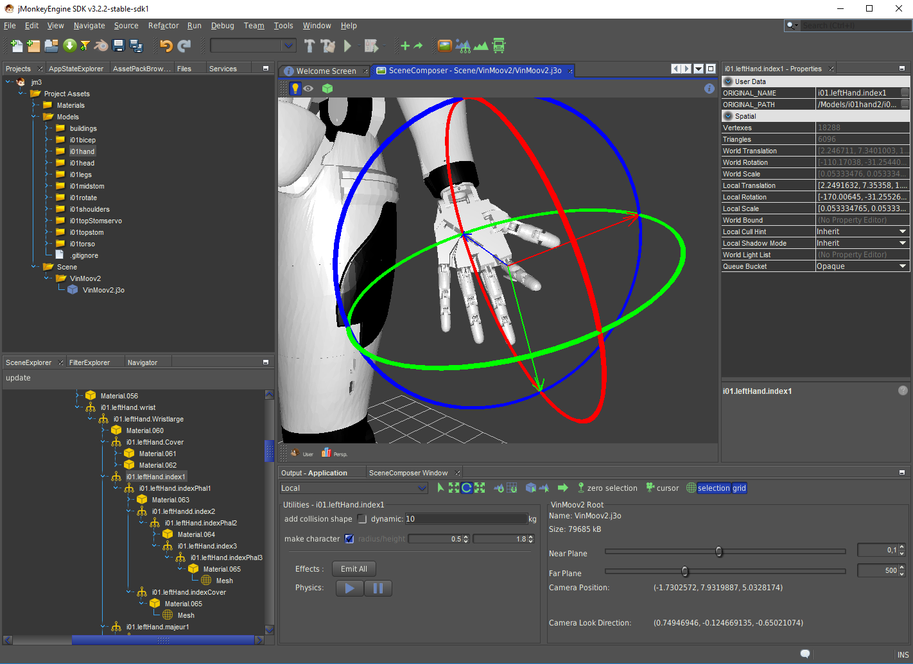Collapse the Spatial property section
Viewport: 913px width, 664px height.
[728, 116]
